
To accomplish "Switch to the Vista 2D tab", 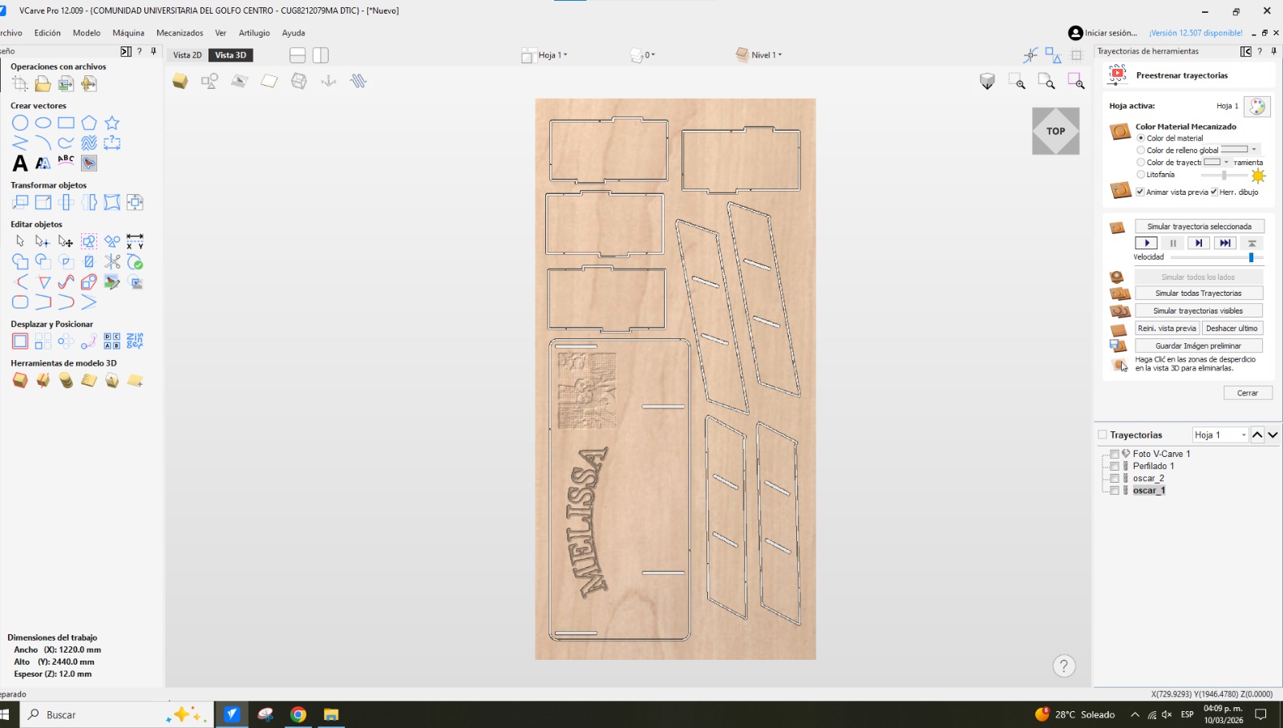I will coord(187,55).
